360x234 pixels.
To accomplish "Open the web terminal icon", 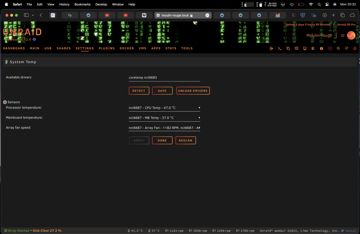I will [280, 49].
